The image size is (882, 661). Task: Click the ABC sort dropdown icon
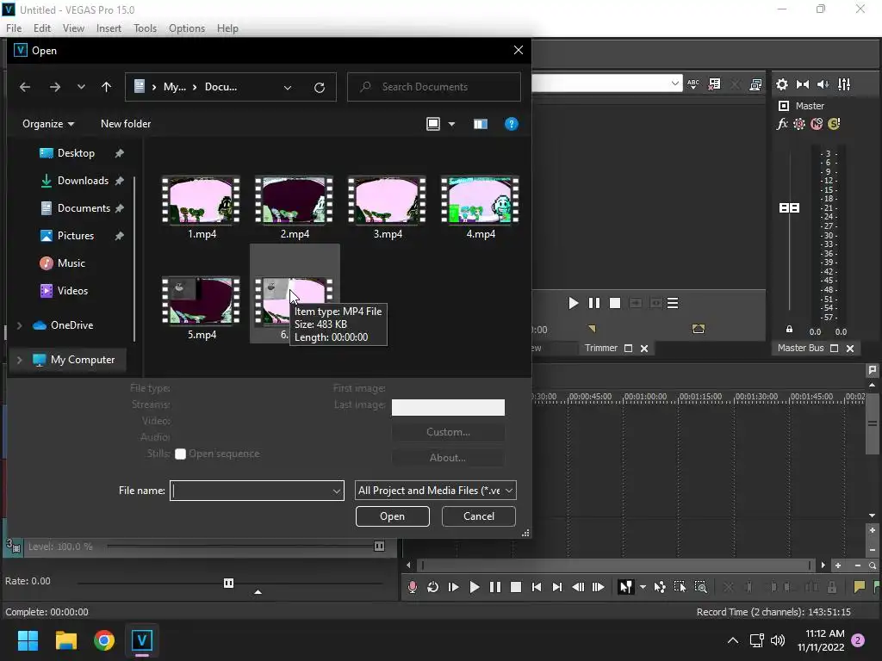click(693, 84)
